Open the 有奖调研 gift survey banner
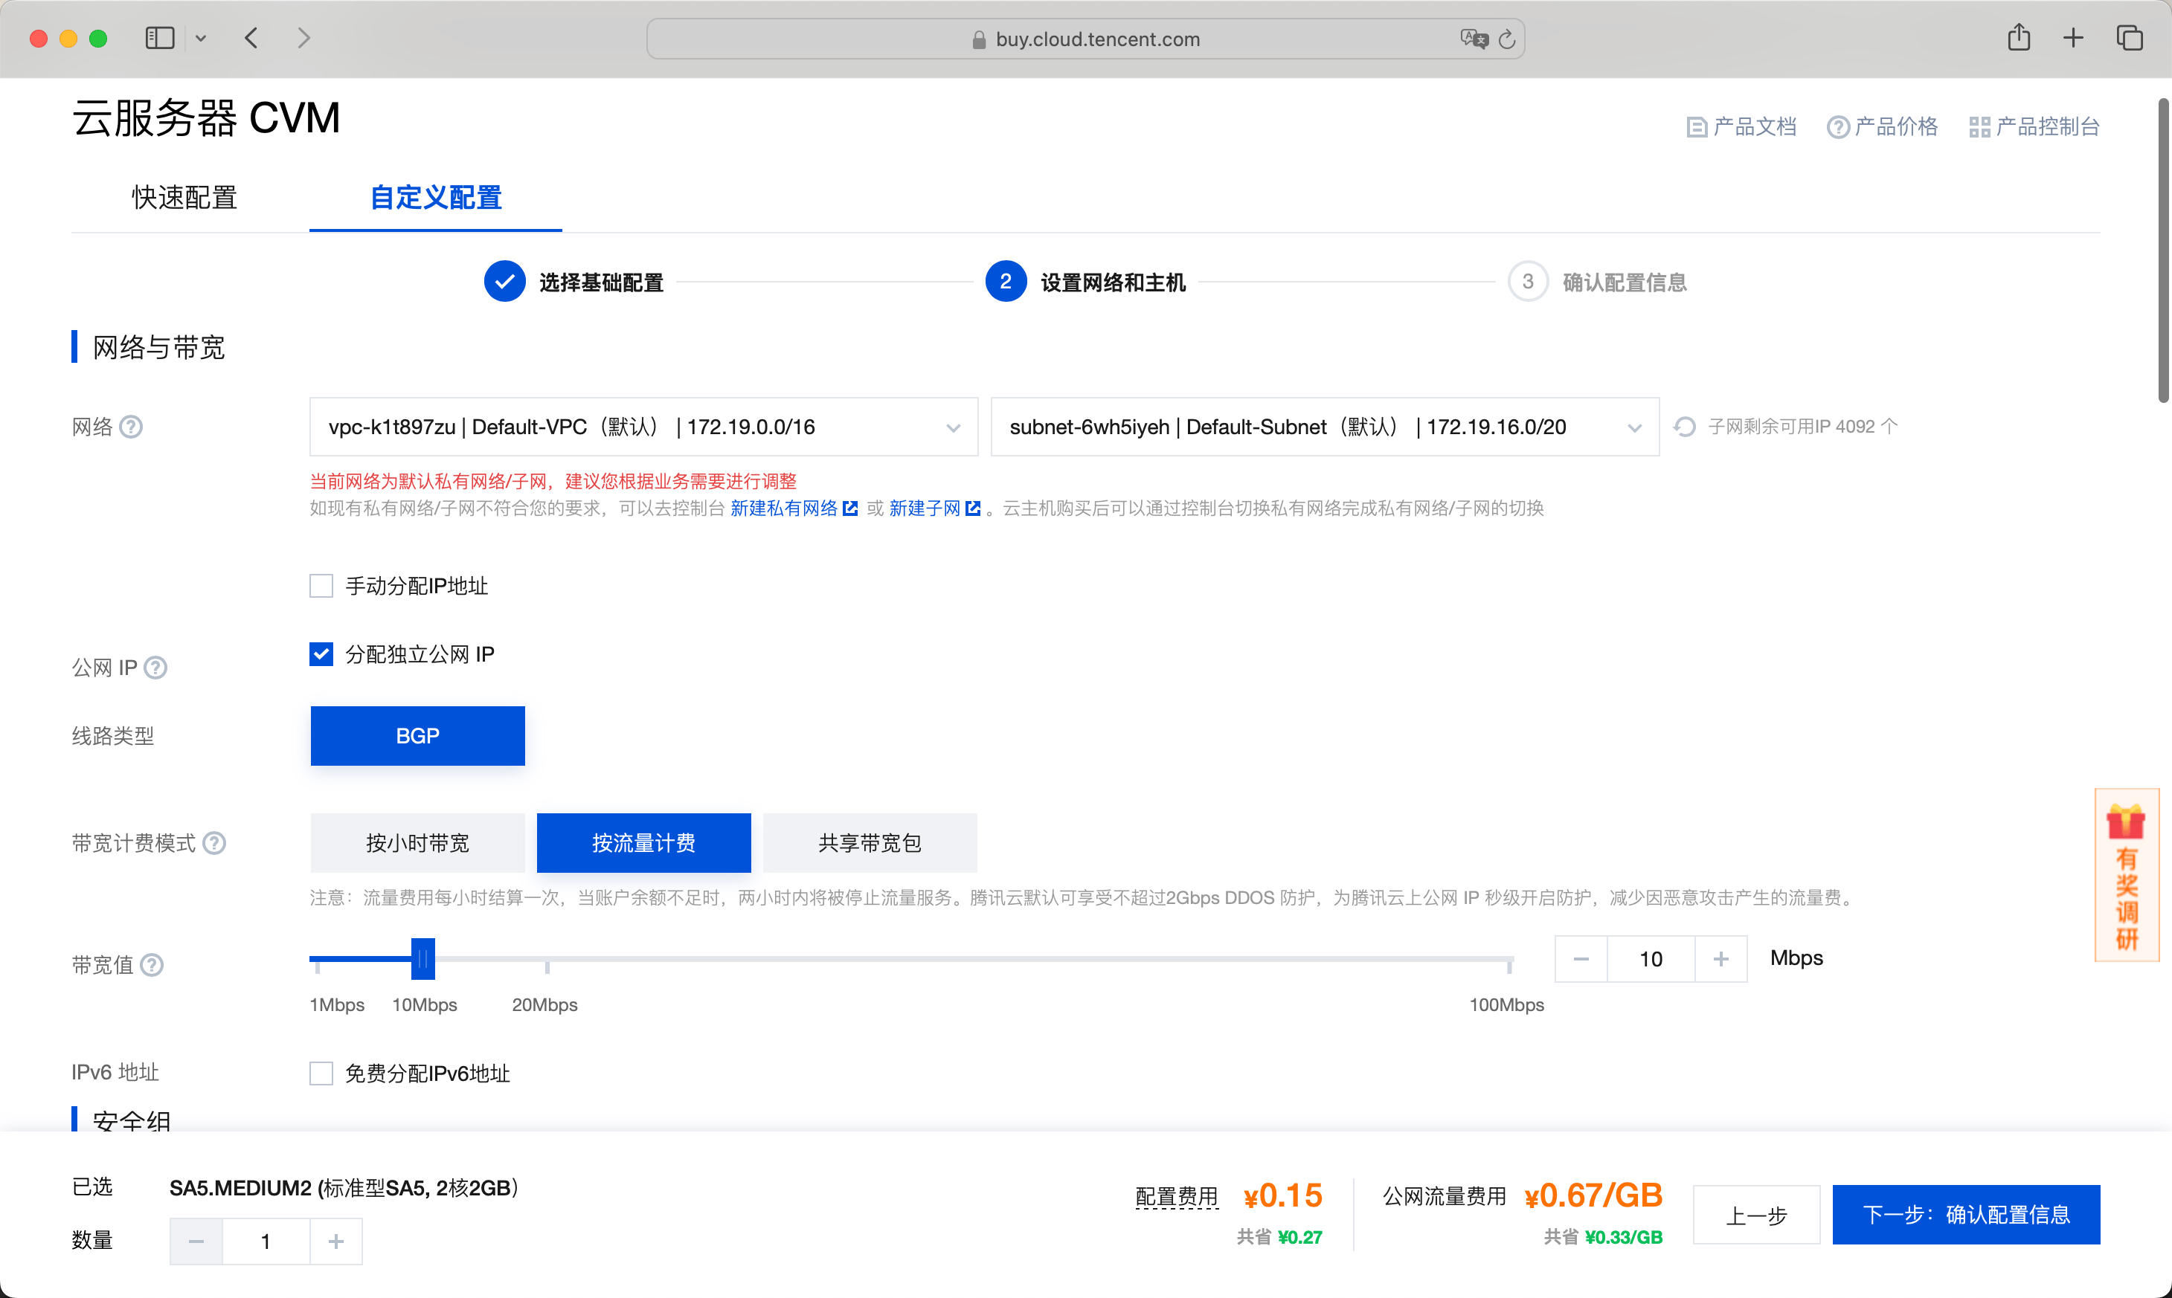2172x1298 pixels. (x=2126, y=875)
